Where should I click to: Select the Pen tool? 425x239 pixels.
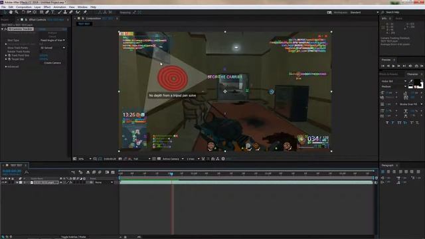(47, 12)
